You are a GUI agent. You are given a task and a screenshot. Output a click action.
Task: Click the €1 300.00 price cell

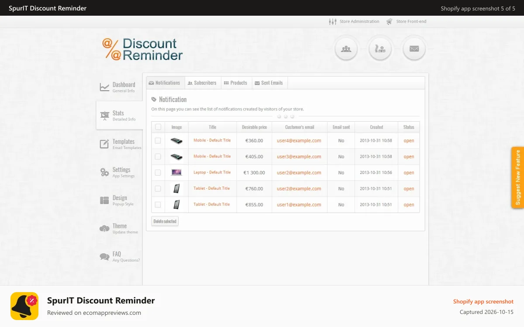tap(254, 173)
